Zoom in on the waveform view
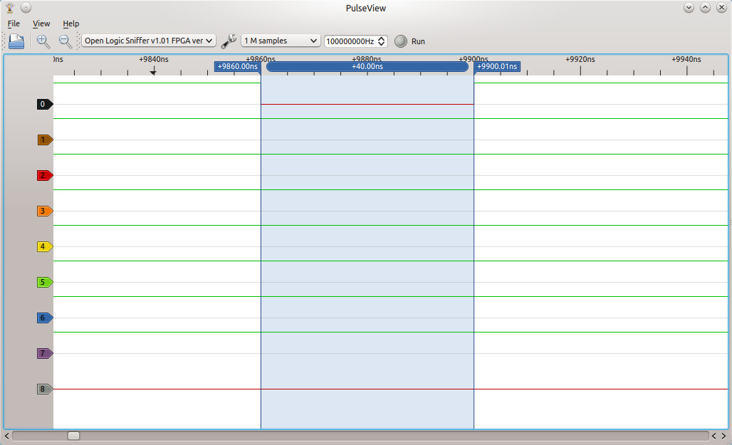 coord(43,41)
